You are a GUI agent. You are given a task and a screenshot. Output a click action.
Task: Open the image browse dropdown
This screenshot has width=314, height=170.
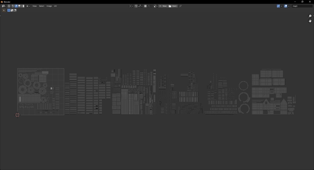click(x=155, y=6)
